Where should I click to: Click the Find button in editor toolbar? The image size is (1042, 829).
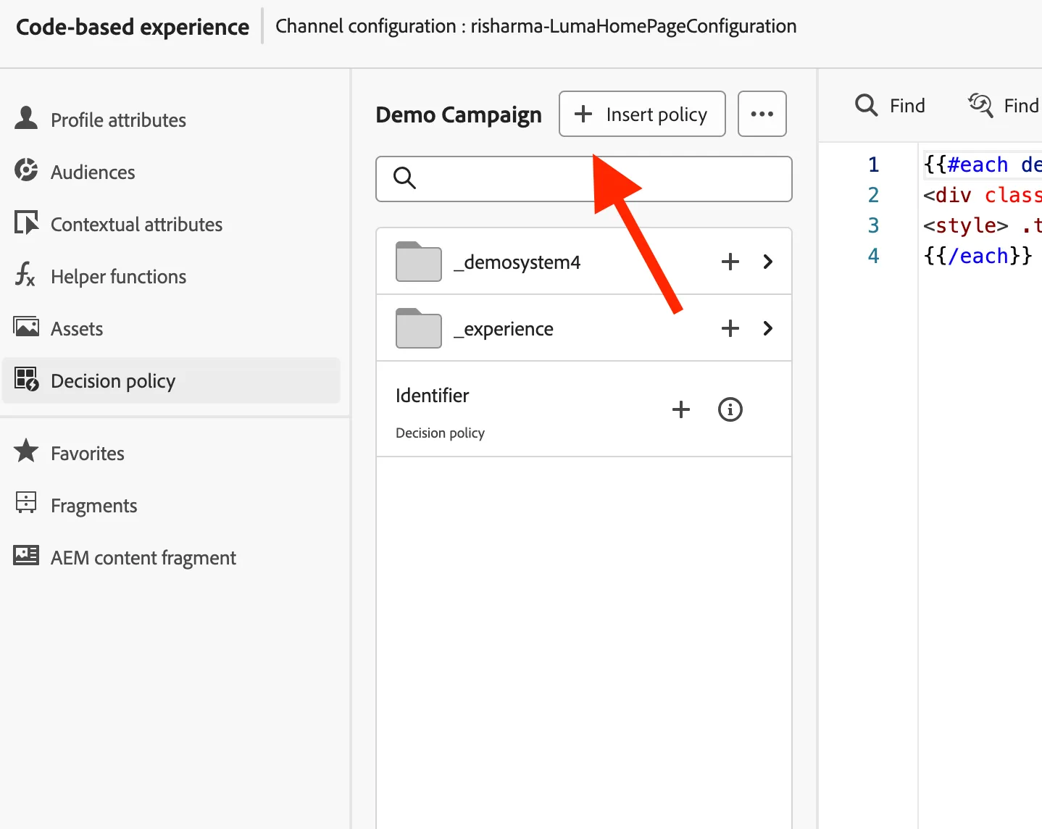point(891,106)
